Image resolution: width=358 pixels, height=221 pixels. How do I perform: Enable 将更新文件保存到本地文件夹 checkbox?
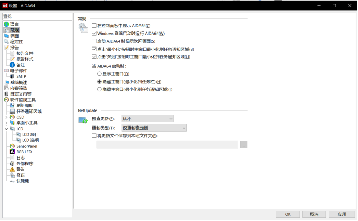(94, 136)
